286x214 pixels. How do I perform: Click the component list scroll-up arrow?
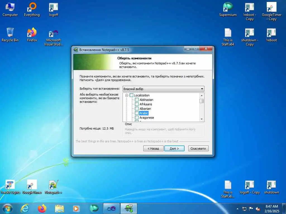click(202, 95)
